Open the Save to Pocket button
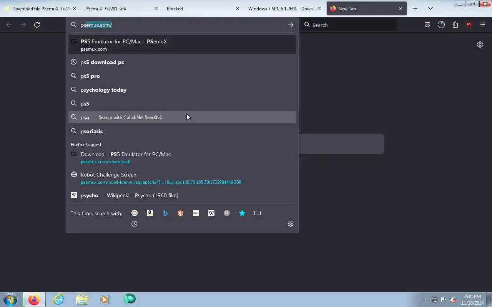 [427, 25]
